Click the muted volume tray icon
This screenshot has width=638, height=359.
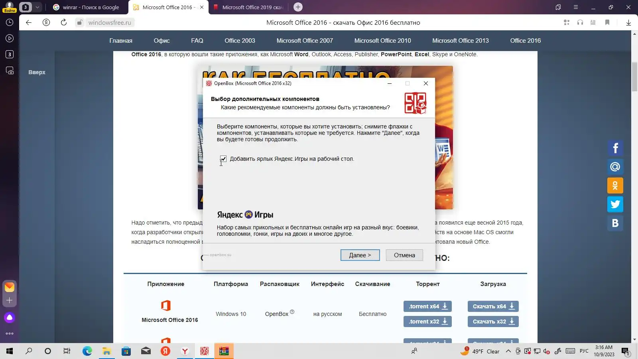tap(547, 351)
